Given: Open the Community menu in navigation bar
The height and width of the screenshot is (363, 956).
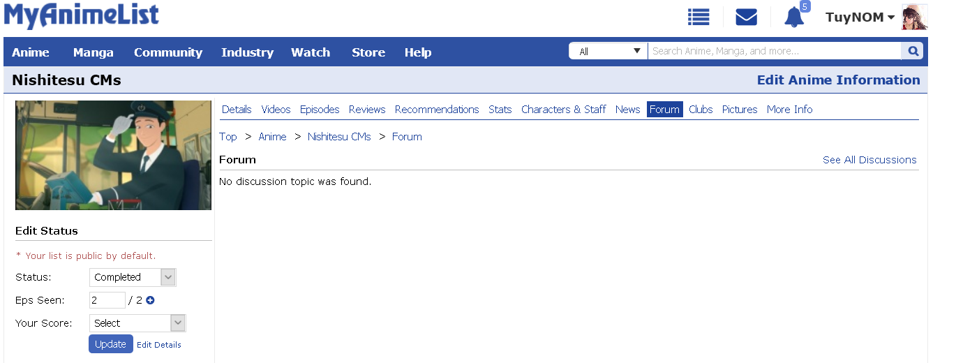Looking at the screenshot, I should pyautogui.click(x=168, y=52).
